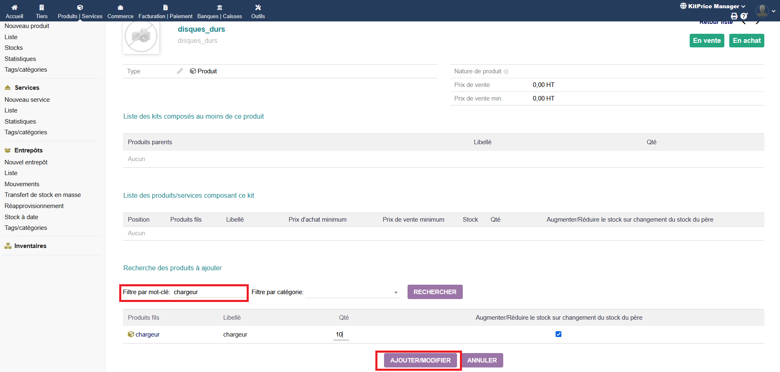Expand the KitPrice Manager entity dropdown
The image size is (780, 372).
click(x=713, y=6)
